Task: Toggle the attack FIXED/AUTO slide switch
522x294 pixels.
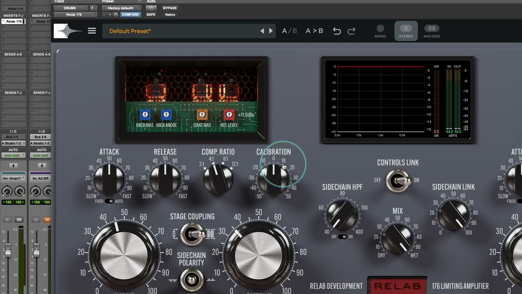Action: pos(109,201)
